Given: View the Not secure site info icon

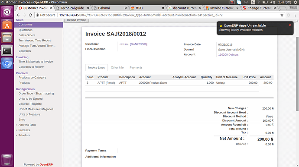Looking at the screenshot, I should click(38, 15).
